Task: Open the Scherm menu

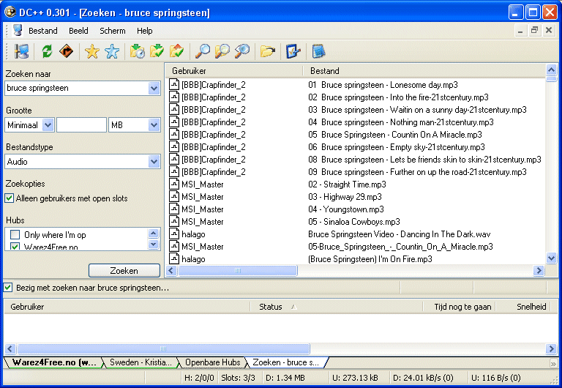Action: (113, 31)
